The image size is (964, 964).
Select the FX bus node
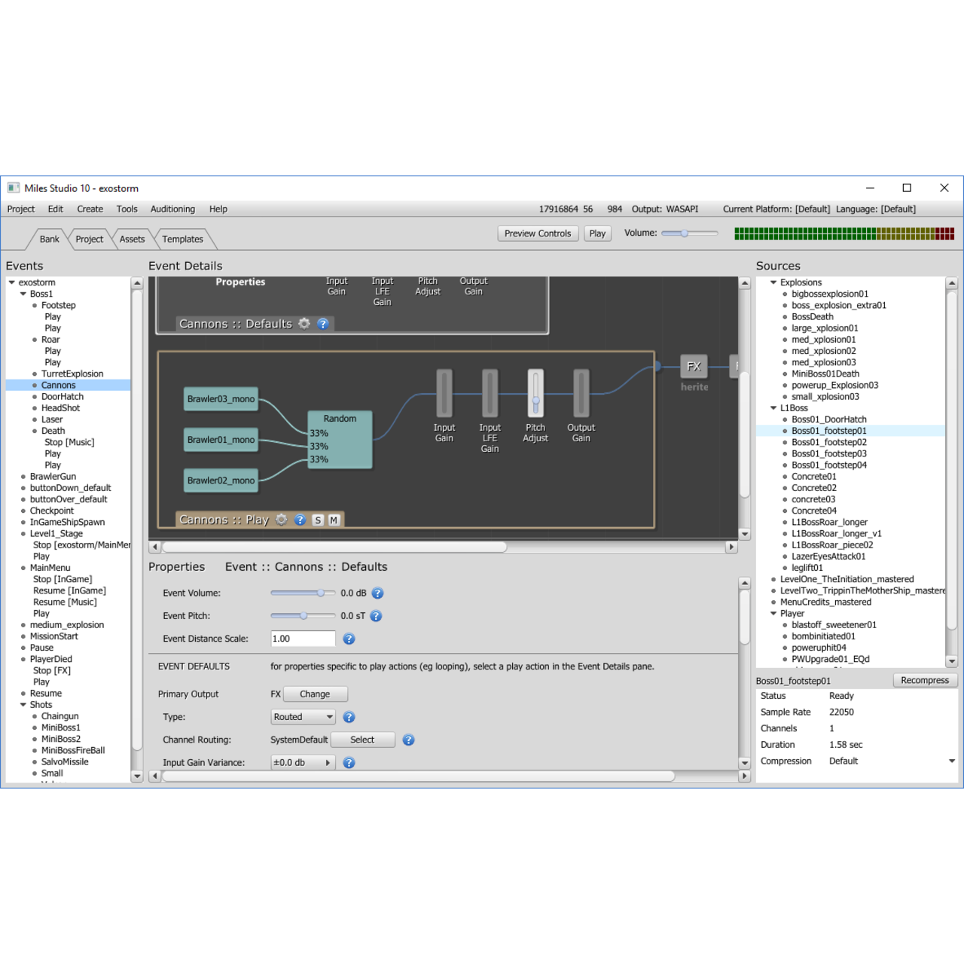click(694, 367)
